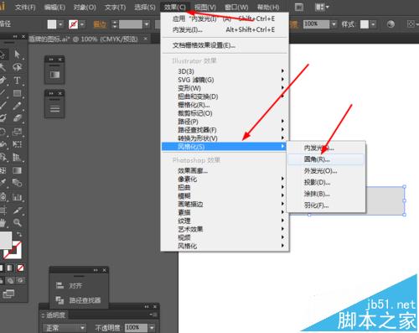Viewport: 419px width, 333px height.
Task: Open the 对象(O) menu
Action: click(x=85, y=7)
